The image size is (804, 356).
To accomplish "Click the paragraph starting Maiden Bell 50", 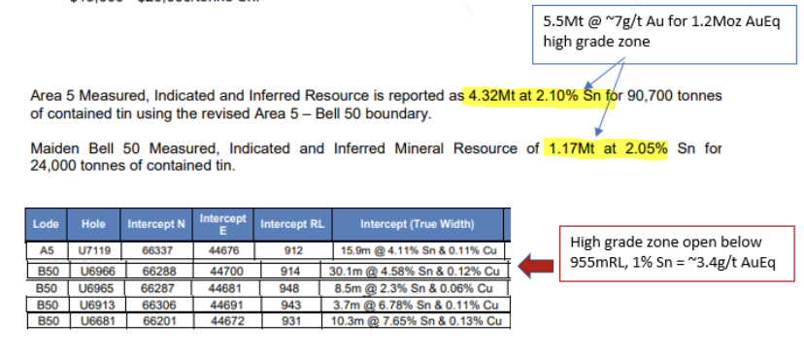I will click(x=376, y=157).
